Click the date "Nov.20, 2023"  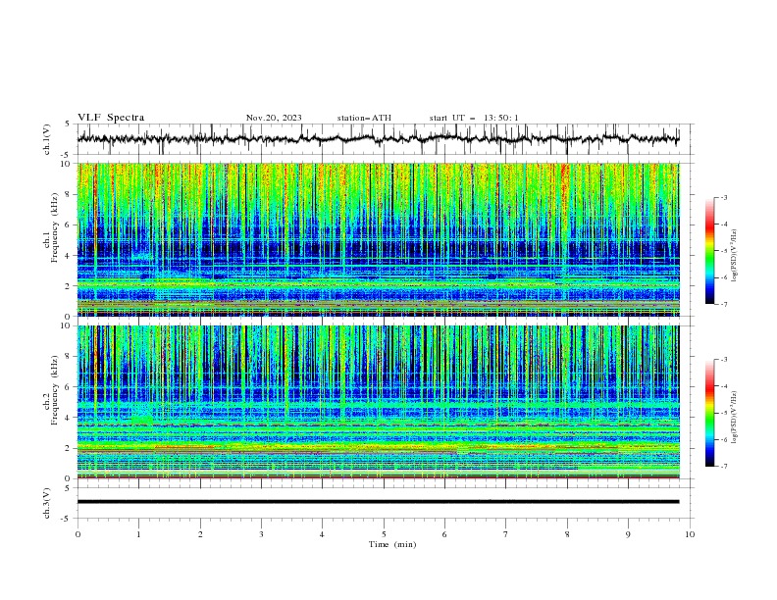coord(274,118)
